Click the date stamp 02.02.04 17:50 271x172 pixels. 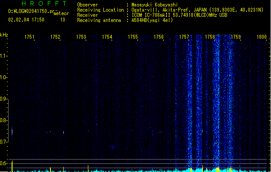(26, 20)
